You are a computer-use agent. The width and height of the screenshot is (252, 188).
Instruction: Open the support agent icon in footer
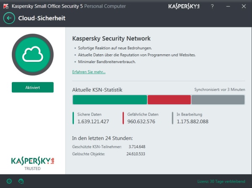(21, 181)
